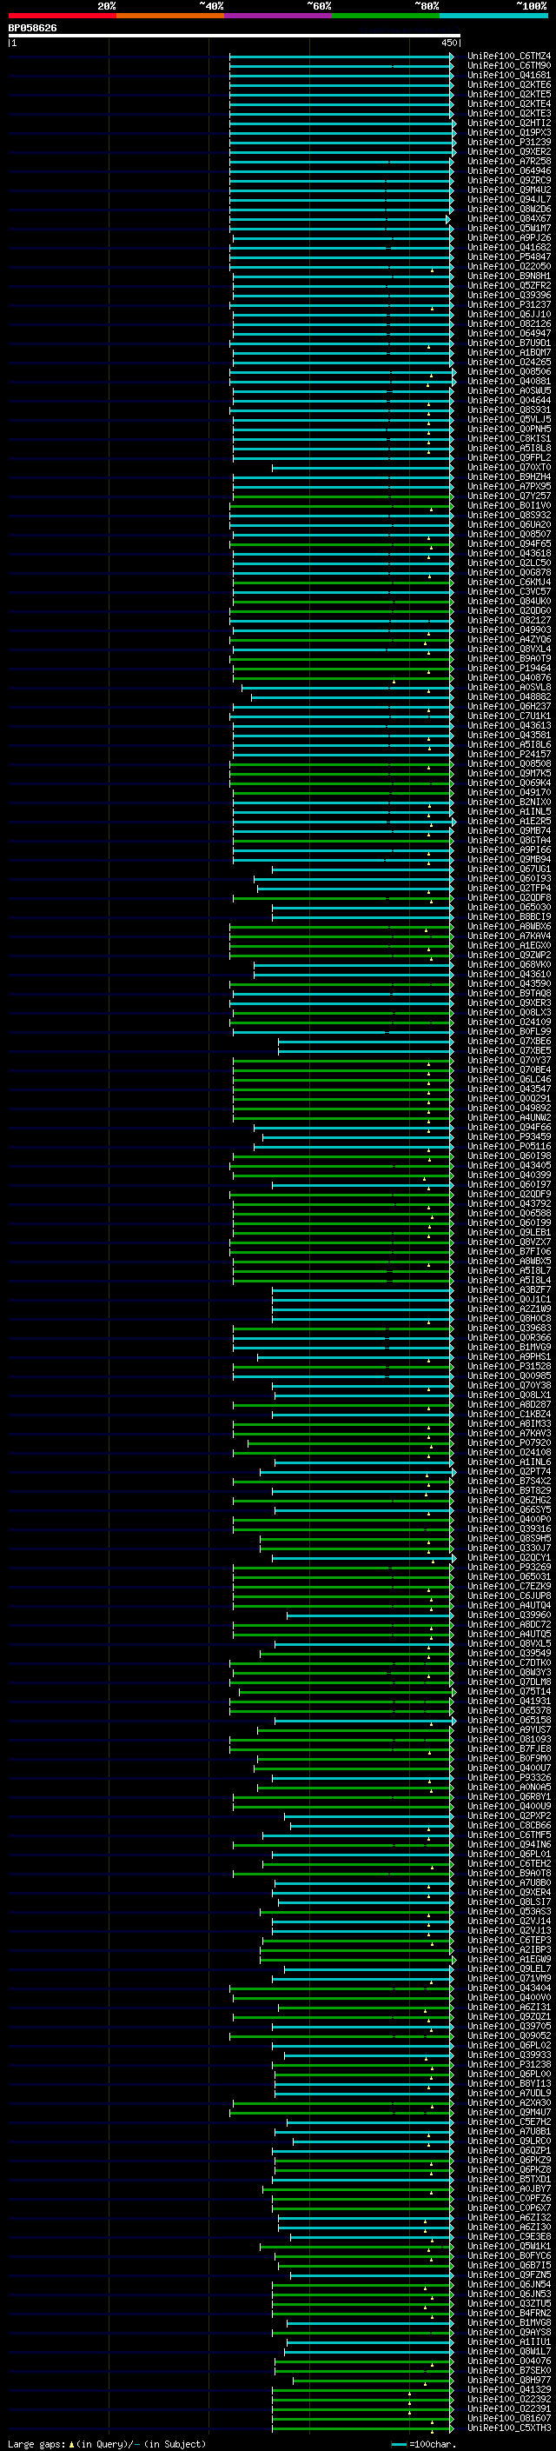Select hit label UniRef100_Q8S931
Viewport: 556px width, 2451px height.
pyautogui.click(x=508, y=410)
